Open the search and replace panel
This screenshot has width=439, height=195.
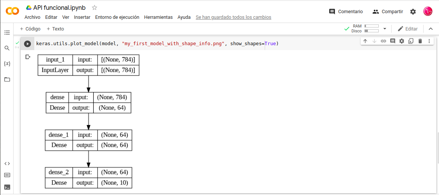coord(7,48)
